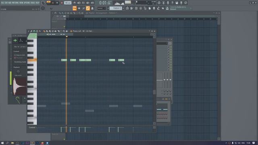Click the leftmost mixer fader handle
The width and height of the screenshot is (258, 145).
tap(164, 80)
